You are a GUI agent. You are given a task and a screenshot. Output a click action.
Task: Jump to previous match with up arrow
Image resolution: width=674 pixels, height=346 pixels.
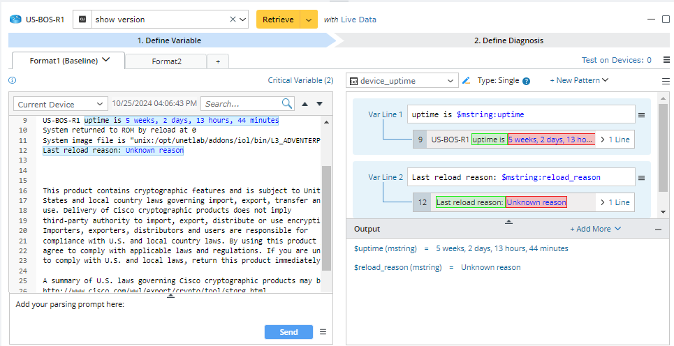305,104
